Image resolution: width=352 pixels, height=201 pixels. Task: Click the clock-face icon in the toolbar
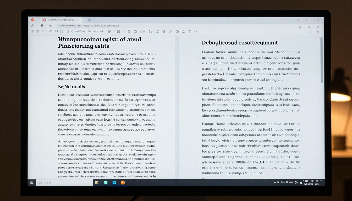(x=164, y=31)
